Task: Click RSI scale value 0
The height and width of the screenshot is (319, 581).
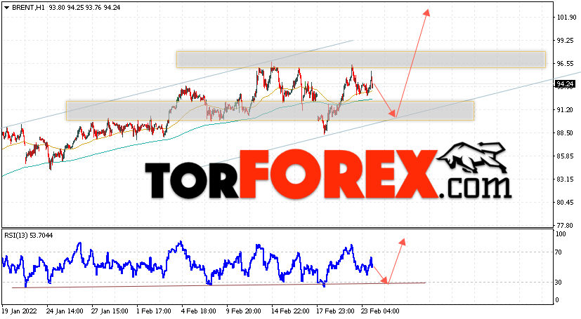Action: [x=557, y=300]
